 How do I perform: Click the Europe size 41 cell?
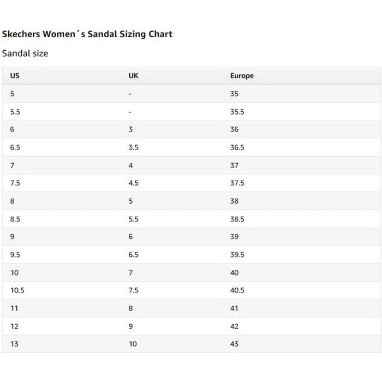(234, 308)
